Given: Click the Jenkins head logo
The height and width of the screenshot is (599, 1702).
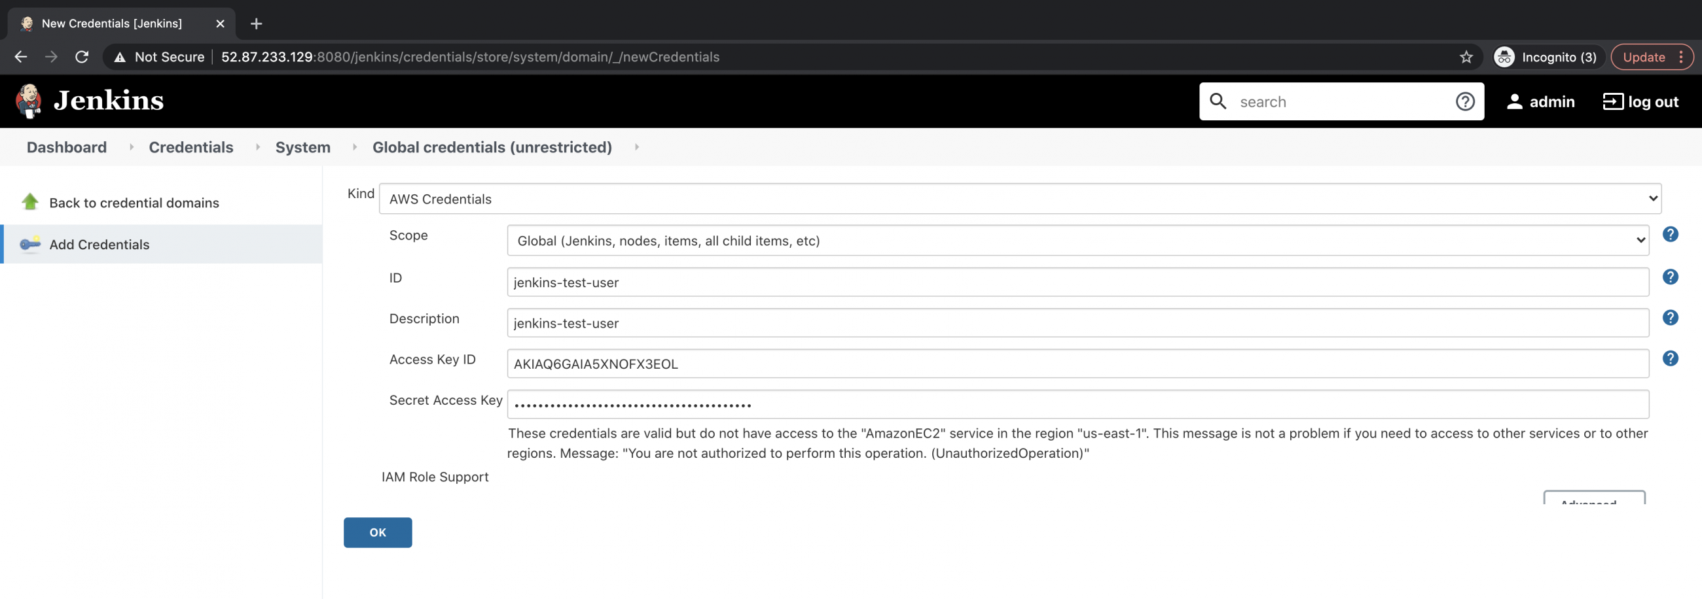Looking at the screenshot, I should point(27,100).
